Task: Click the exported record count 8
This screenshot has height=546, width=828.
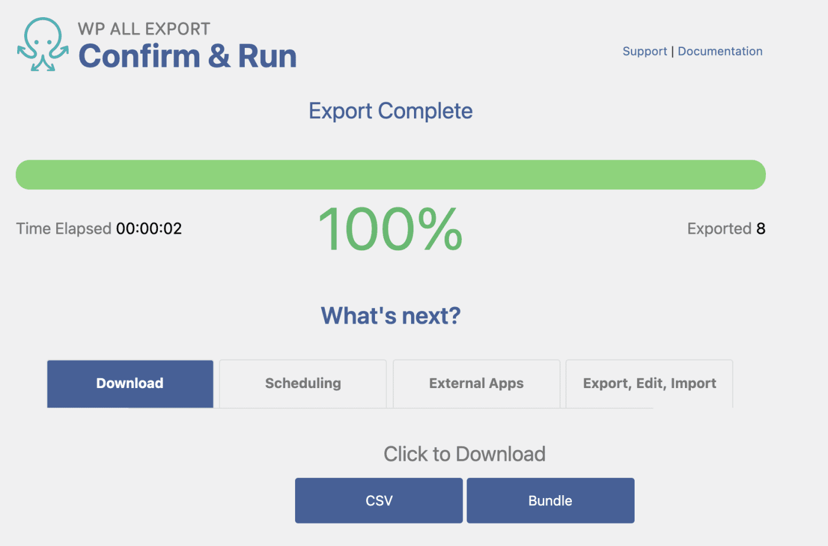Action: coord(761,229)
